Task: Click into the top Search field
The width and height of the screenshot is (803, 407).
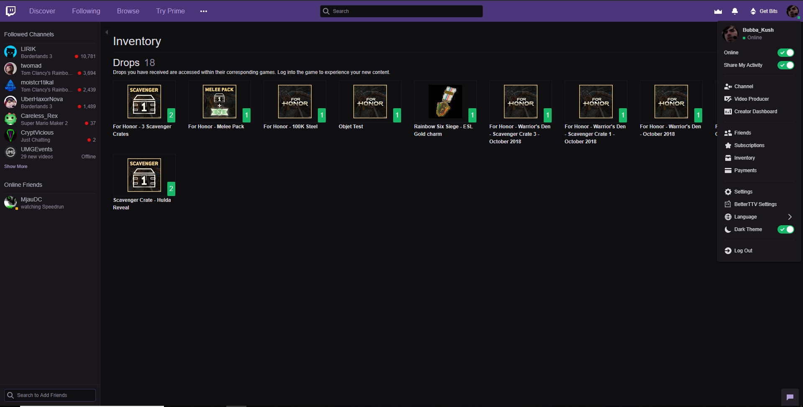Action: click(x=401, y=11)
